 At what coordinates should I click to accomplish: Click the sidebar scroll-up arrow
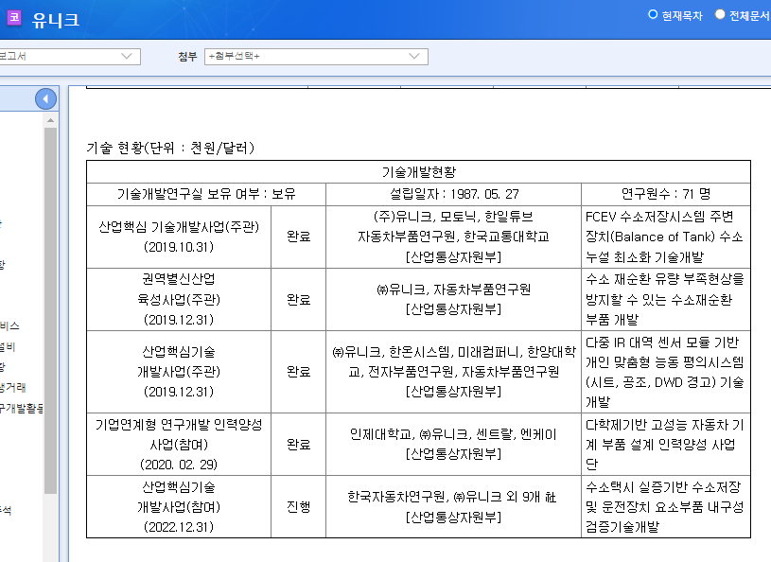(x=50, y=120)
